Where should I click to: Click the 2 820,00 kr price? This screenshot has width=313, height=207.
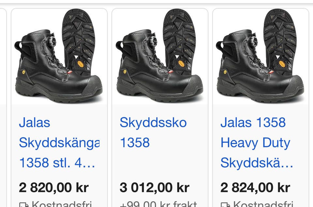pyautogui.click(x=54, y=188)
